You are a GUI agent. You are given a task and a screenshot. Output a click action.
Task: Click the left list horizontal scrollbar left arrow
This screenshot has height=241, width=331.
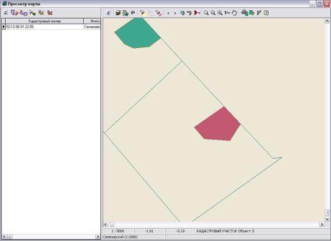(4, 237)
